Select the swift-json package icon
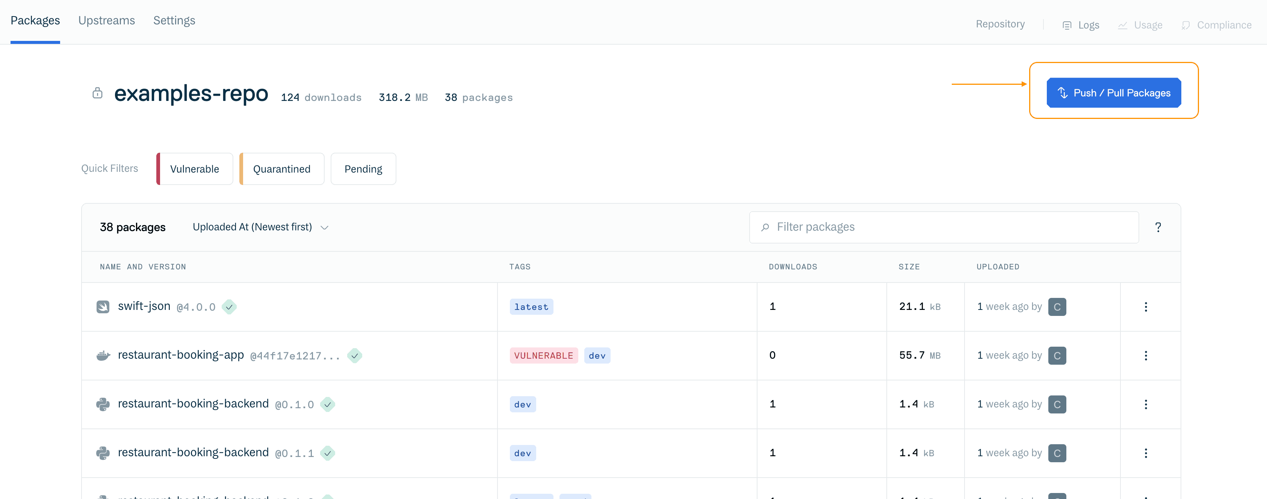The width and height of the screenshot is (1267, 499). (x=103, y=306)
